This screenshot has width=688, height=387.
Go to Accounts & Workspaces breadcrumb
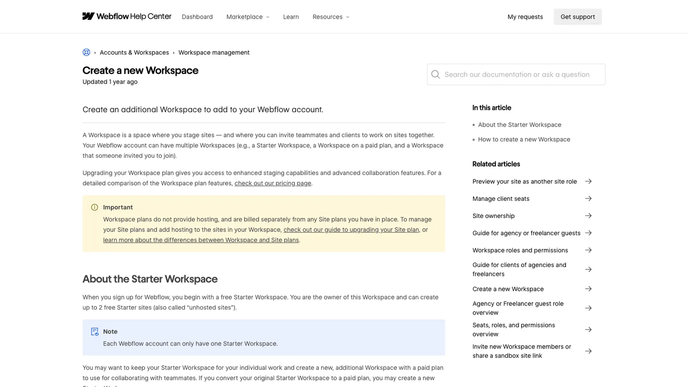(x=134, y=53)
